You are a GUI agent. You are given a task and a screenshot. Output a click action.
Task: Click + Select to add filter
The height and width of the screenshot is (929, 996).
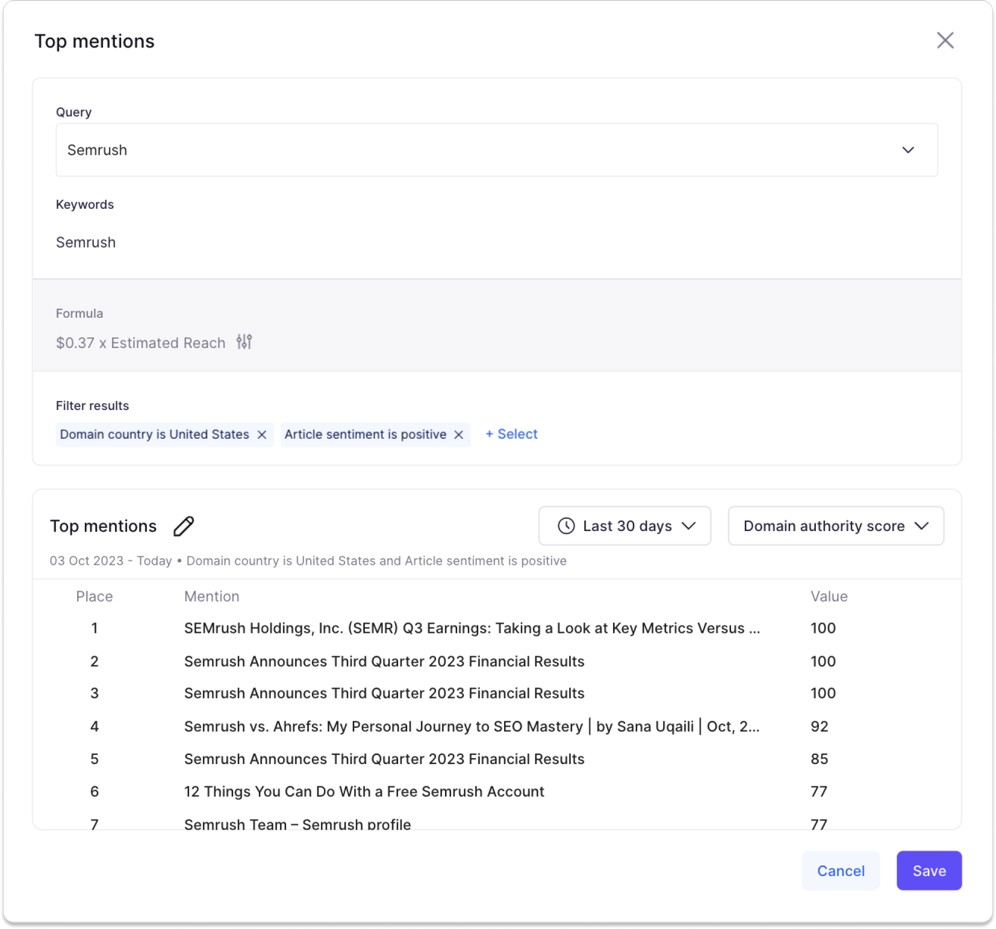point(512,434)
